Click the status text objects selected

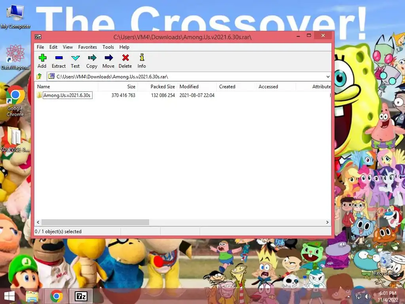coord(58,231)
